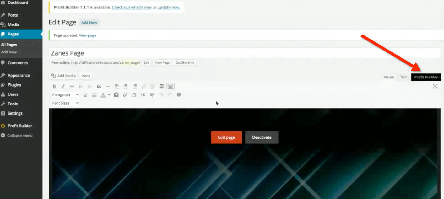Center align the text
444x199 pixels.
pos(126,86)
